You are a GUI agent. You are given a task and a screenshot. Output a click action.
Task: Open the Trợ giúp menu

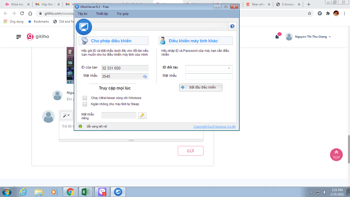coord(123,14)
